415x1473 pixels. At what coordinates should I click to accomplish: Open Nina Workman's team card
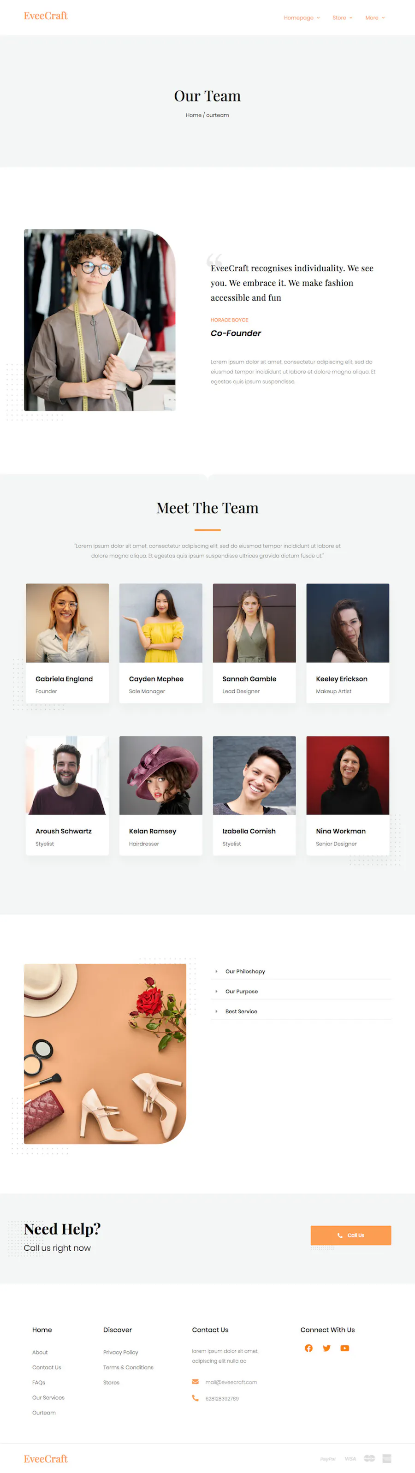(348, 796)
